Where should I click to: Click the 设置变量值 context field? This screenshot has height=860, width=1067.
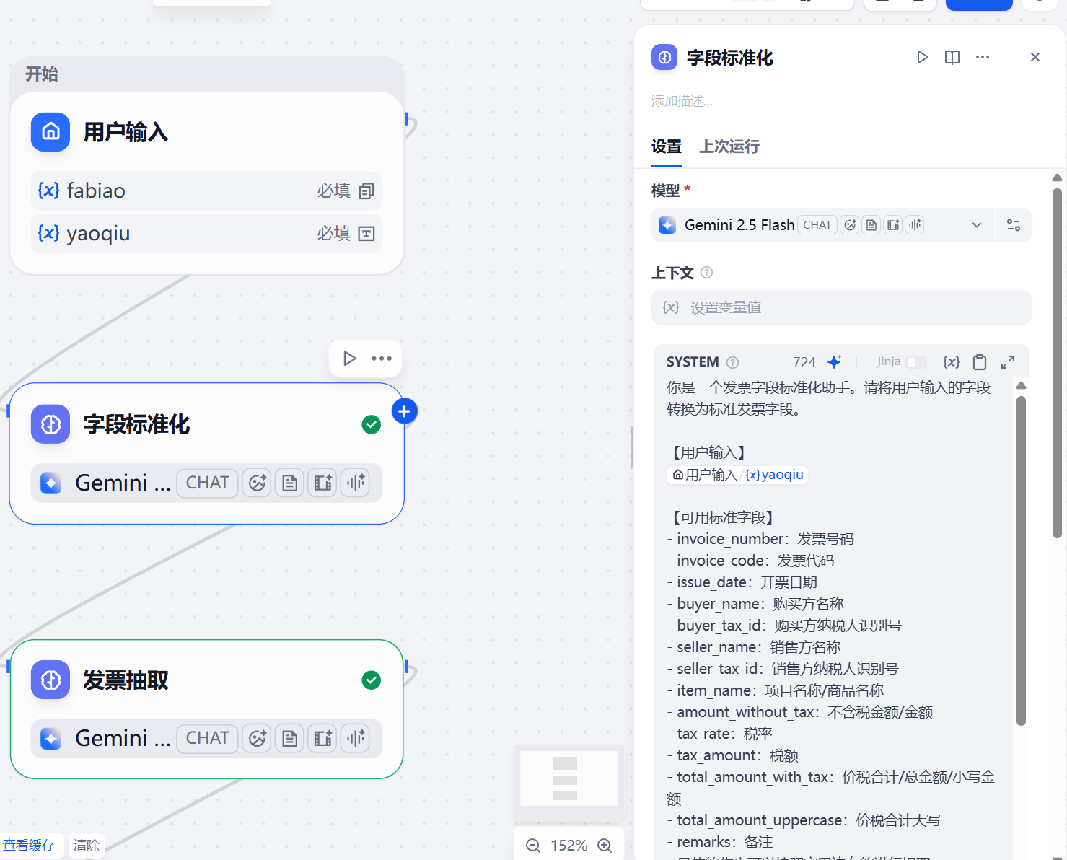tap(841, 307)
